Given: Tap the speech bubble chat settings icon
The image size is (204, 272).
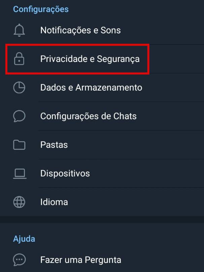Looking at the screenshot, I should point(19,116).
